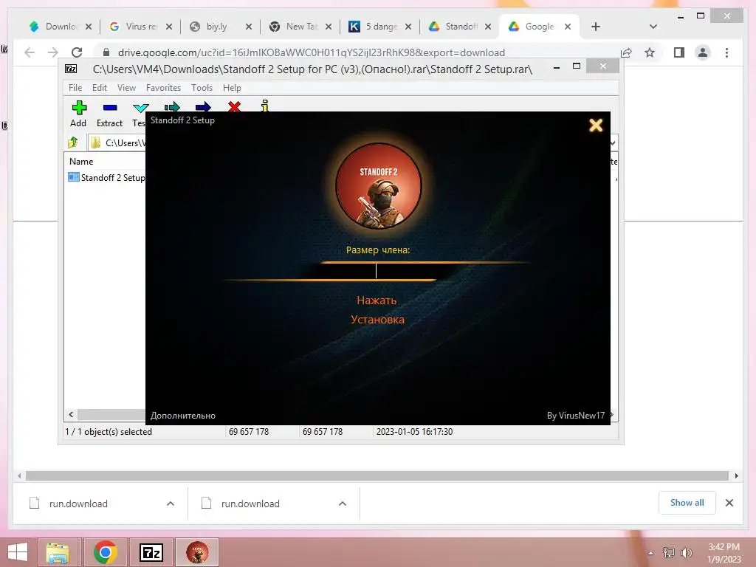
Task: Expand options for second run.download item
Action: (343, 504)
